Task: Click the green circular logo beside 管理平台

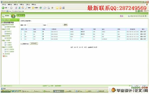Action: 13,16
